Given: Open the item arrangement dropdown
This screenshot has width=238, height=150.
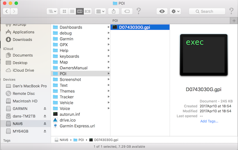Looking at the screenshot, I should pyautogui.click(x=100, y=12).
